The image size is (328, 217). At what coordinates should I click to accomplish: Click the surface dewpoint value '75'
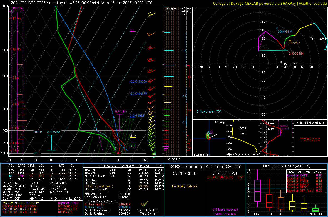(114, 153)
